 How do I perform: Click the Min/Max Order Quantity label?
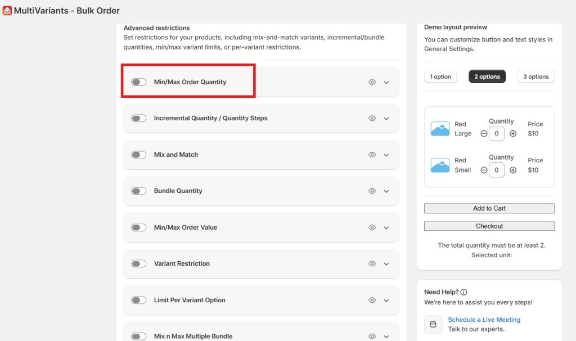click(x=190, y=82)
